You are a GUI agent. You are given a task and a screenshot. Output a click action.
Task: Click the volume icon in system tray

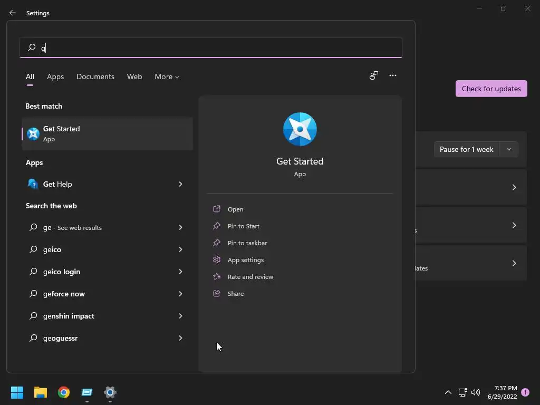[x=476, y=392]
